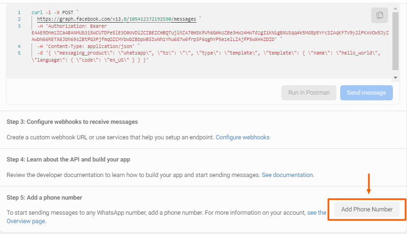Copy the curl command with clipboard icon

tap(380, 16)
